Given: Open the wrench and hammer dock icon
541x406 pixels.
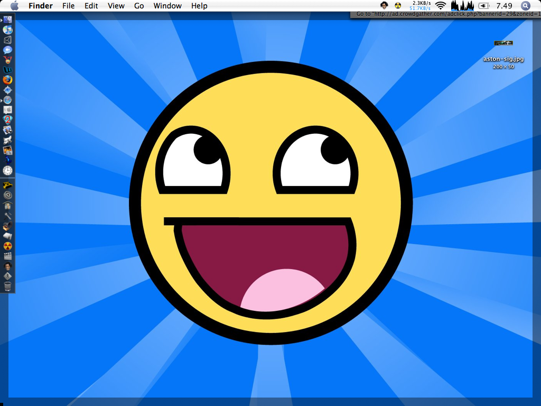Looking at the screenshot, I should [x=7, y=216].
